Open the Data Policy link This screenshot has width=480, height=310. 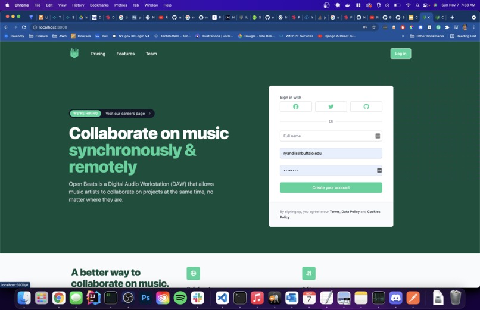[x=351, y=212]
